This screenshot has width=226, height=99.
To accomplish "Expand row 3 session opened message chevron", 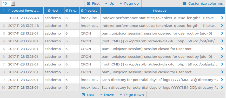I will click(222, 33).
